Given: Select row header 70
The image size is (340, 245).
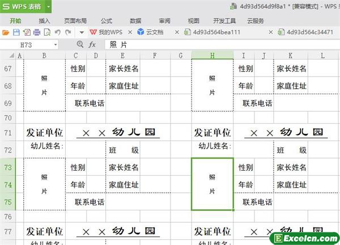Looking at the screenshot, I should pos(8,118).
